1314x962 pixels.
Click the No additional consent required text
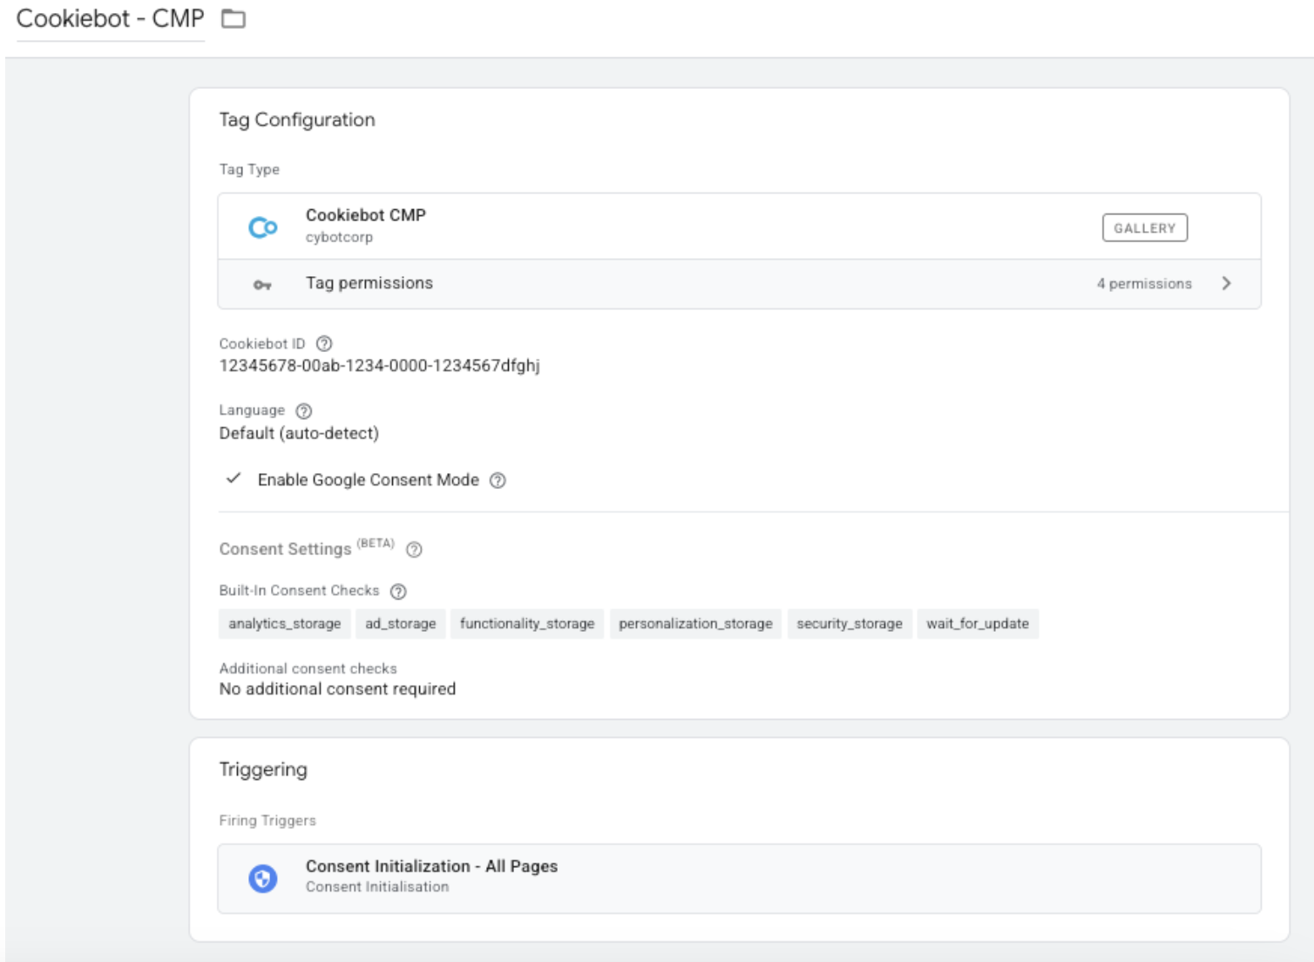click(337, 689)
